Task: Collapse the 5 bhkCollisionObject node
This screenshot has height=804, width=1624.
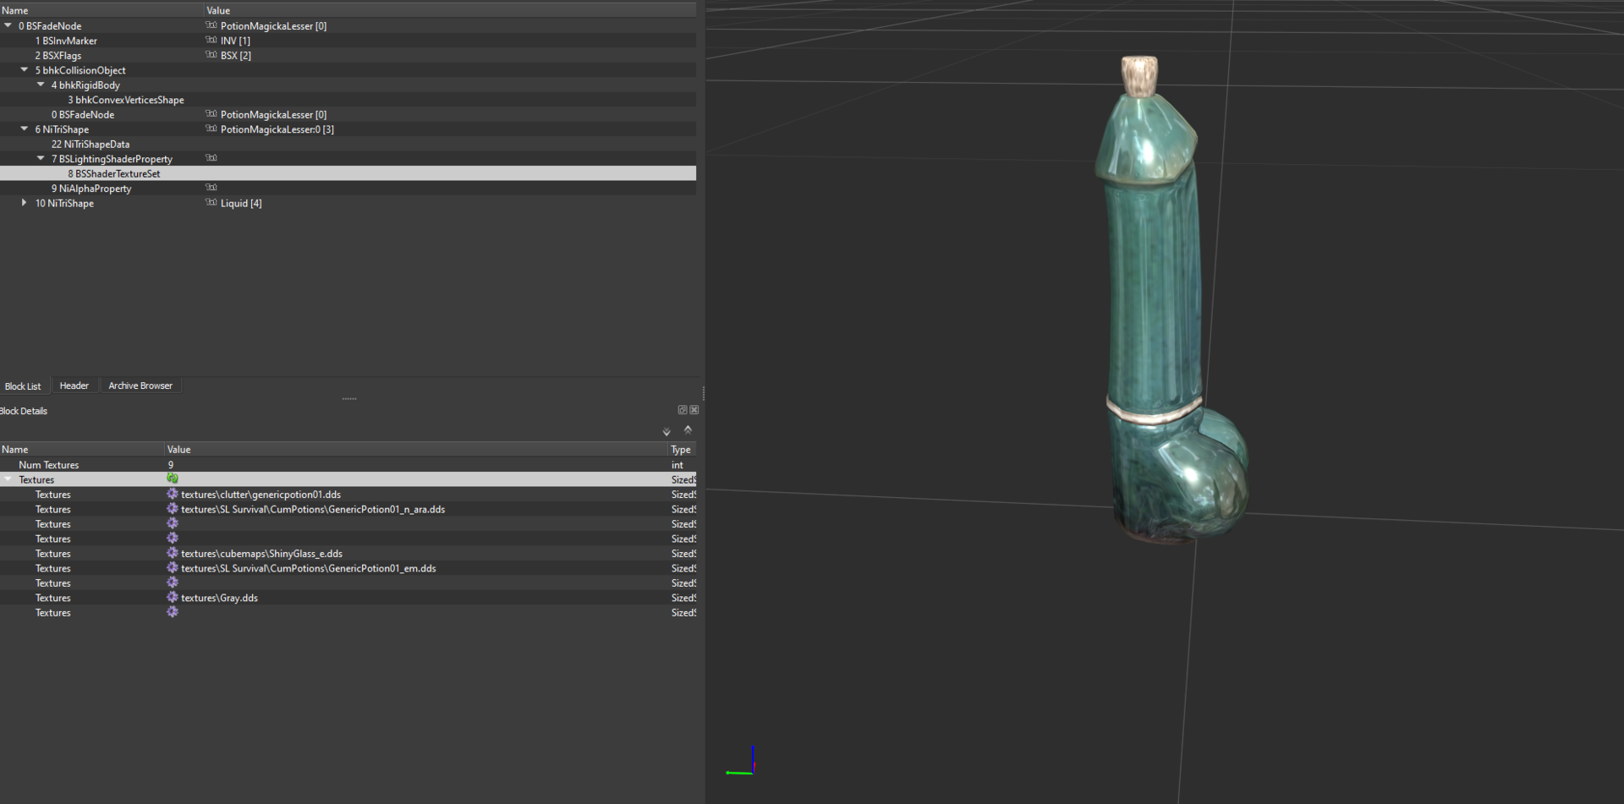Action: [x=25, y=70]
